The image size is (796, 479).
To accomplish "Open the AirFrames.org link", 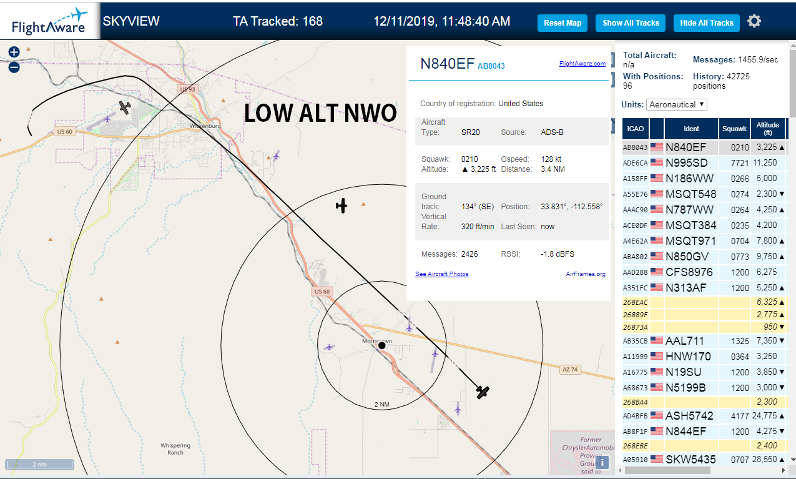I will click(x=586, y=274).
